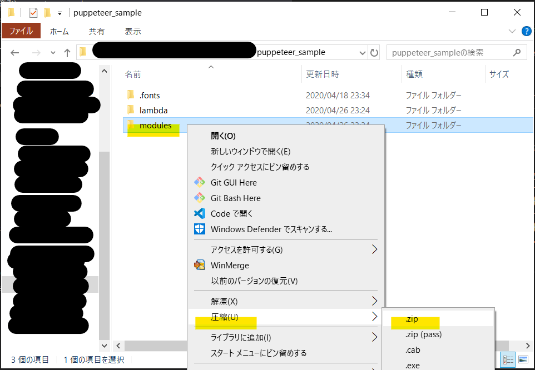The height and width of the screenshot is (370, 535).
Task: Switch to large thumbnail view in status bar
Action: coord(523,360)
